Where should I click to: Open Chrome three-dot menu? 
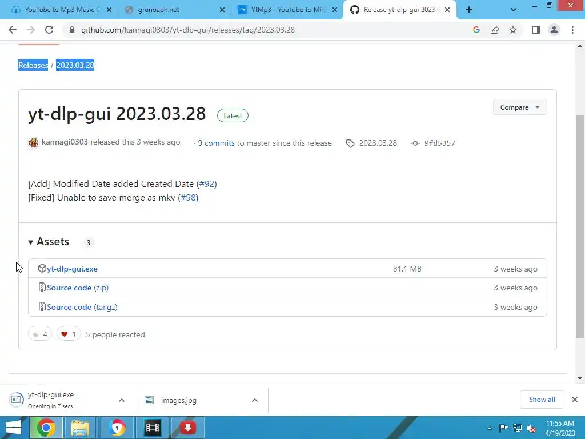click(x=572, y=30)
